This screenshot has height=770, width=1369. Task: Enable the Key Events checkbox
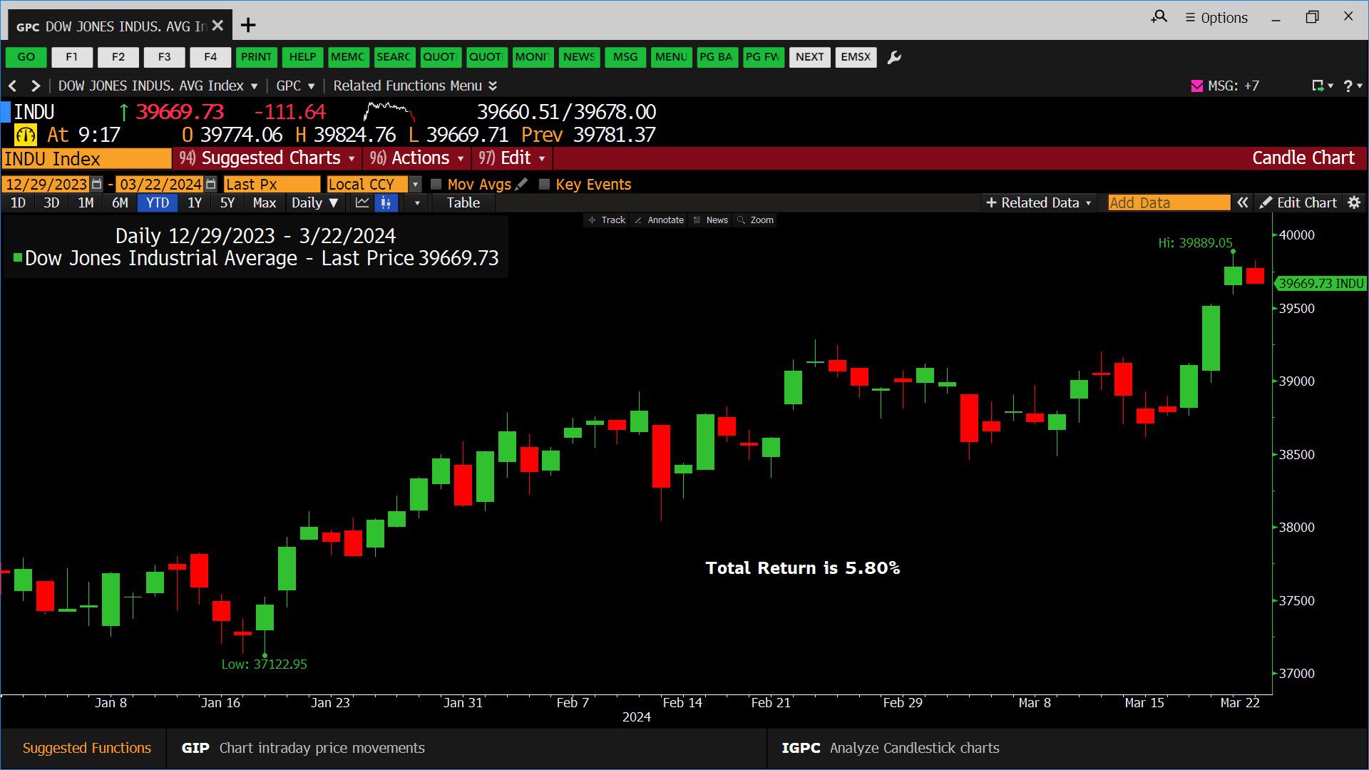[x=545, y=184]
